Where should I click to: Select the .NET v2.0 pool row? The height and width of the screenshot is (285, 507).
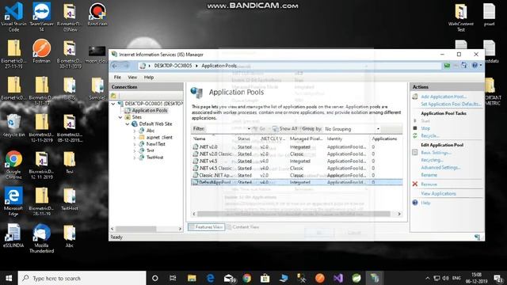pos(297,146)
